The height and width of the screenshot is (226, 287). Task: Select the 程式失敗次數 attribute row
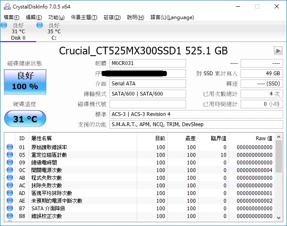pos(140,178)
